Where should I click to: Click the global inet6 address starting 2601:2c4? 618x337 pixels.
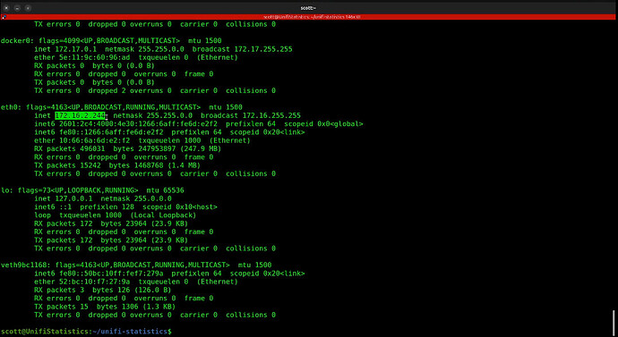[138, 124]
